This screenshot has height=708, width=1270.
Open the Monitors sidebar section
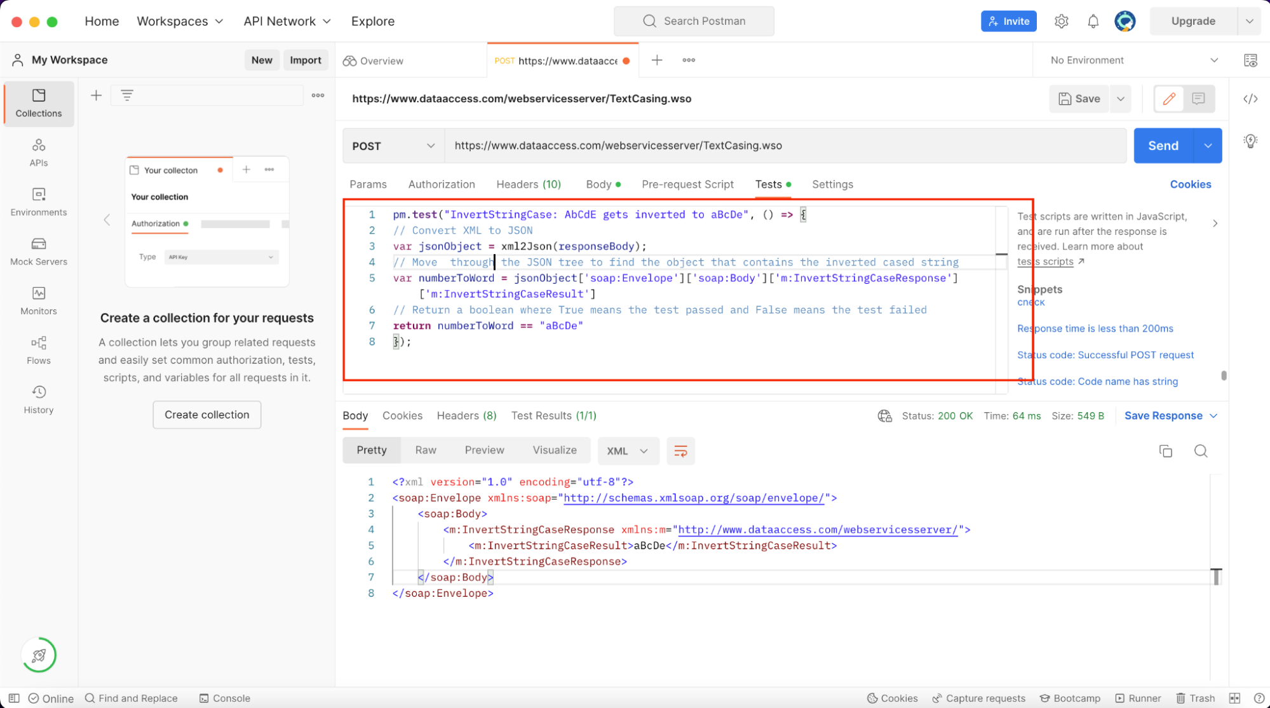(x=39, y=302)
